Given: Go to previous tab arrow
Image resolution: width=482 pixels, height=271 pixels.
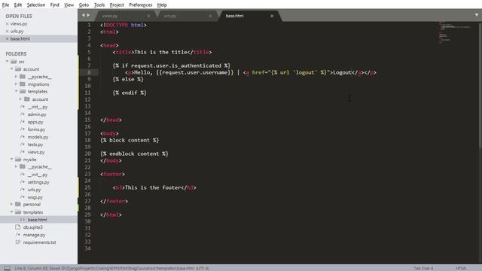Looking at the screenshot, I should click(x=83, y=15).
